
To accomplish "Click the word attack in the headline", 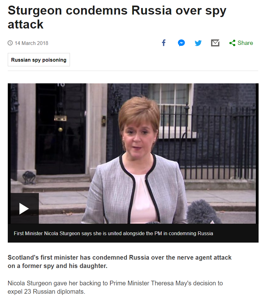I will point(25,24).
